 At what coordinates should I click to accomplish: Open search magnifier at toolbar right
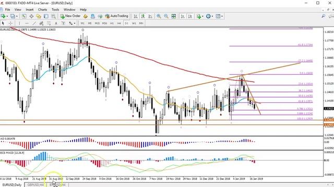[324, 16]
